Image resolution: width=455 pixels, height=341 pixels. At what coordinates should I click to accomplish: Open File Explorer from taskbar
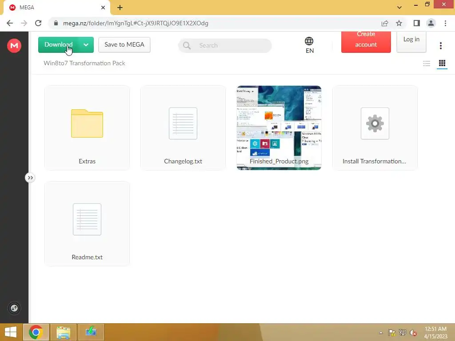[x=63, y=332]
